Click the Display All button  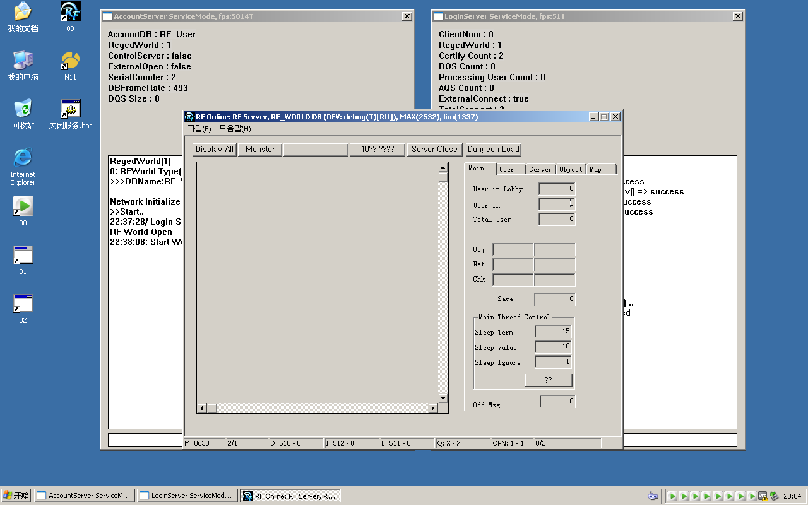[x=214, y=150]
